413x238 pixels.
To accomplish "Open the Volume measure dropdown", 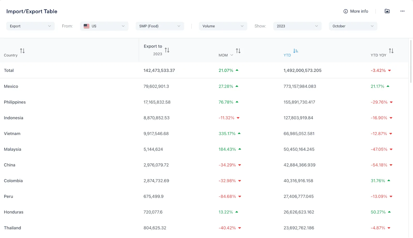I will pos(223,26).
